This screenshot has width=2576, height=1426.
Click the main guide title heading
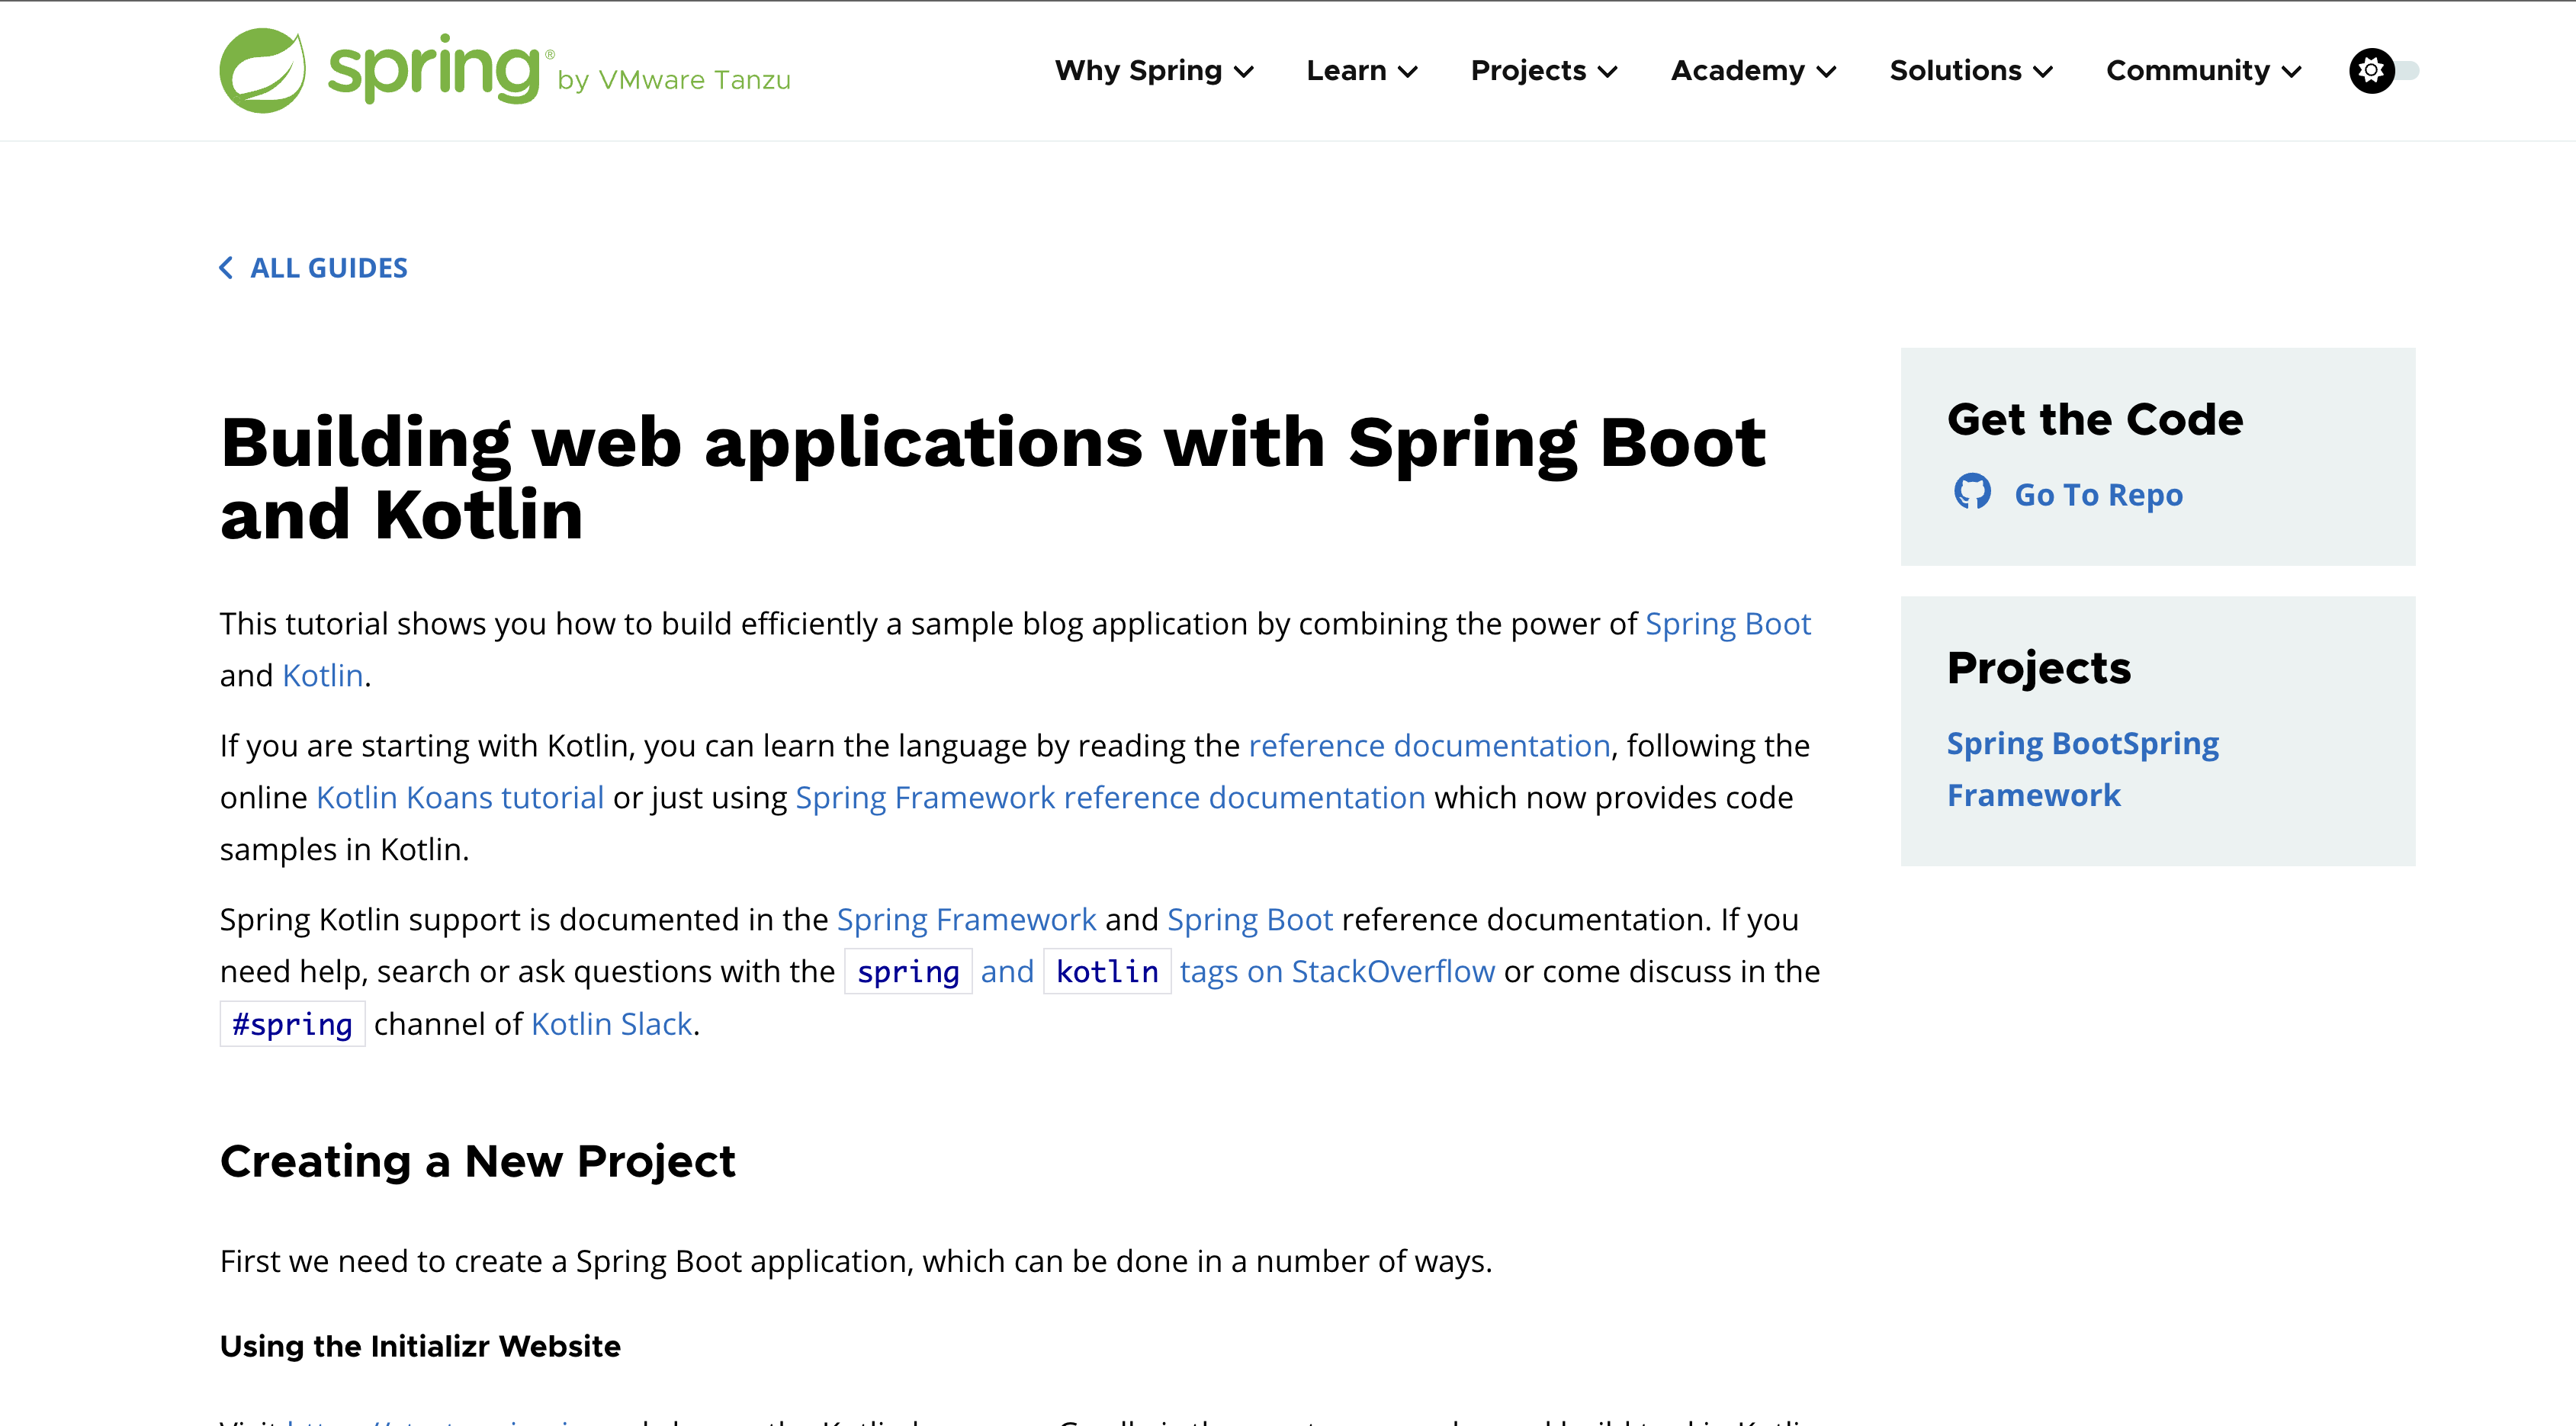993,478
